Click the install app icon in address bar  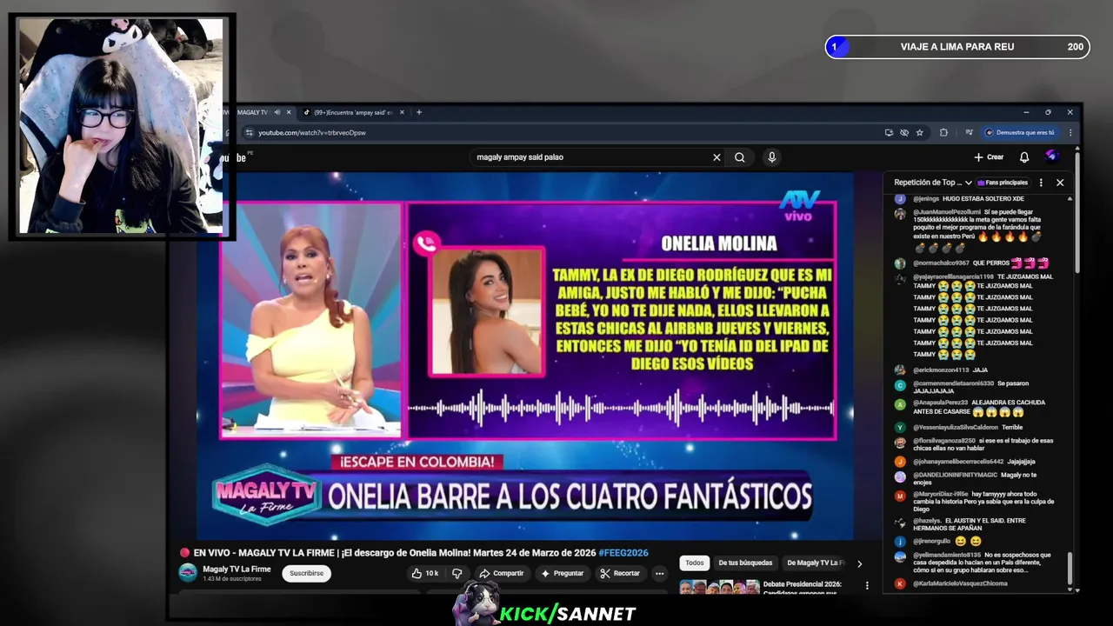[x=889, y=133]
